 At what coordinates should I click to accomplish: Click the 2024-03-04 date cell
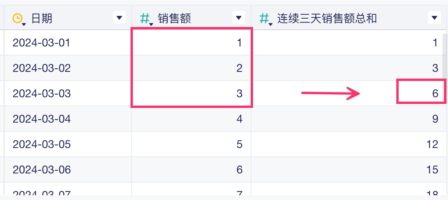41,119
